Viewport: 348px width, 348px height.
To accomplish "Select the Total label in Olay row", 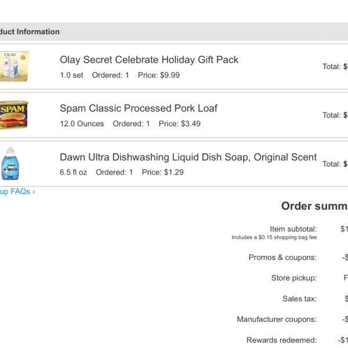I will (332, 67).
